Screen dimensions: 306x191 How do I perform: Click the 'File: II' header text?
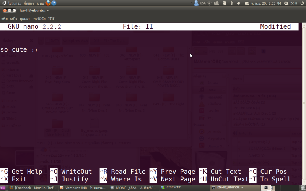(x=138, y=26)
